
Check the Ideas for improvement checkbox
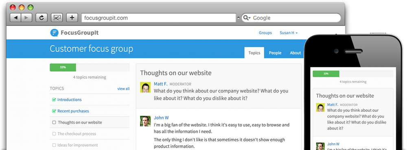(54, 145)
